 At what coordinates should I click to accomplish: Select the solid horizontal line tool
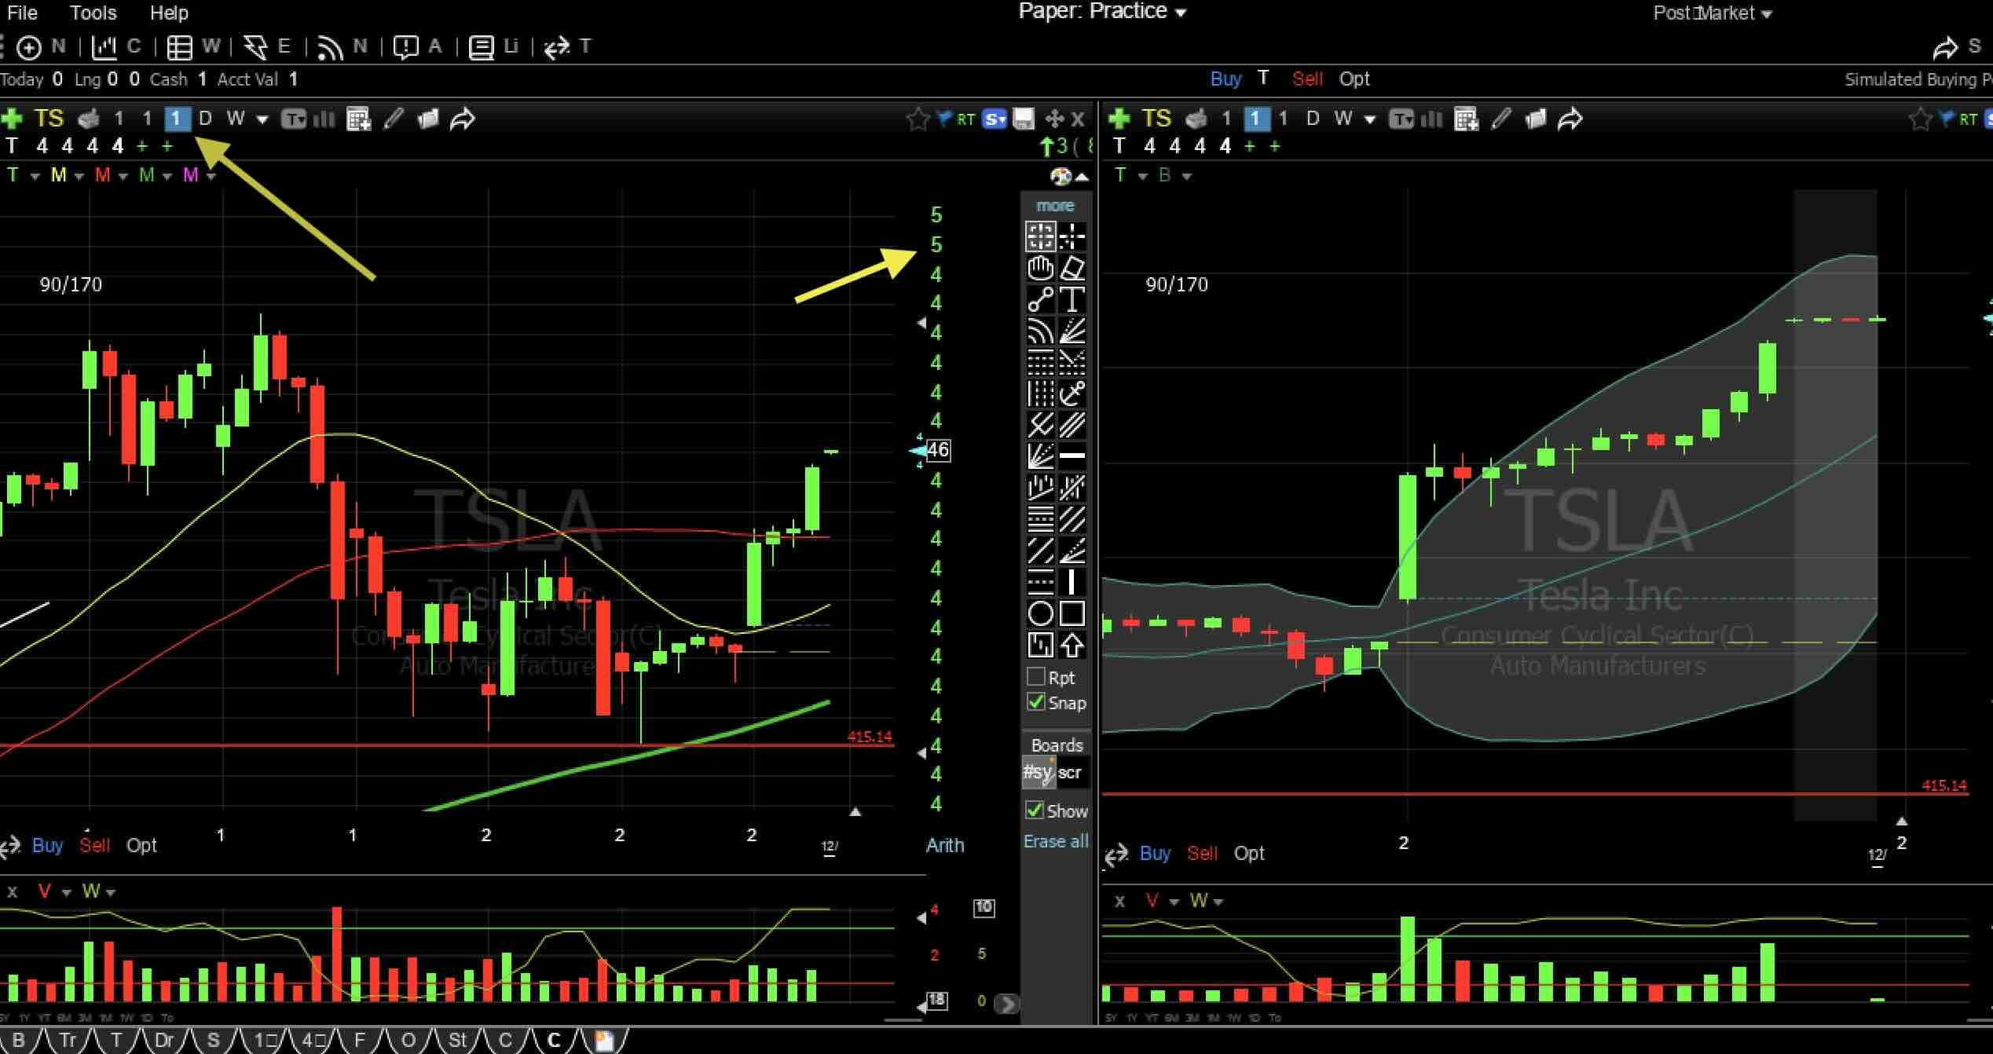tap(1072, 456)
